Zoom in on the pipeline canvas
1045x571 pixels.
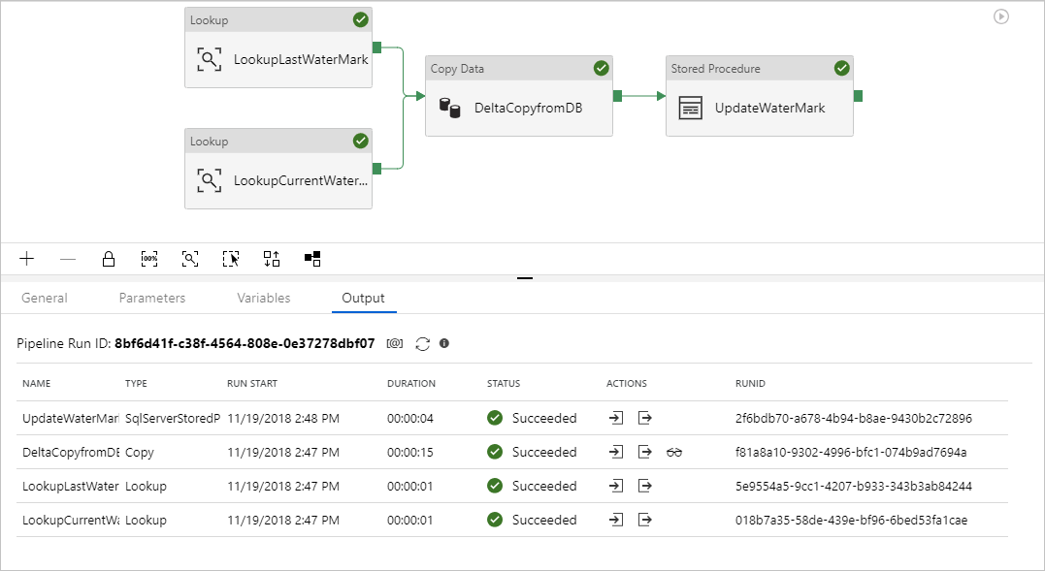[27, 259]
